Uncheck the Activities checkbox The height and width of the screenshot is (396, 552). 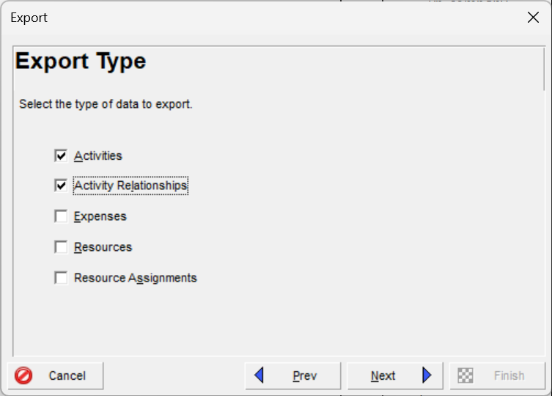click(x=61, y=155)
